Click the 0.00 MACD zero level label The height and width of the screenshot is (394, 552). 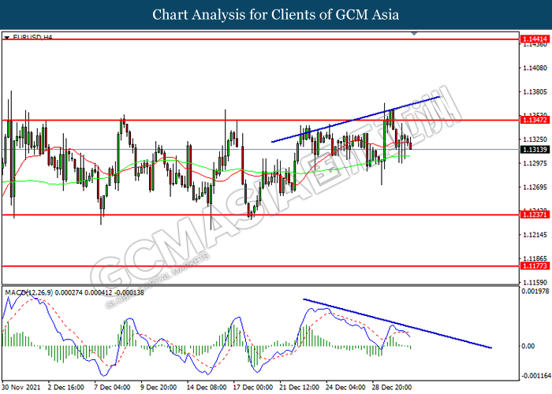tap(528, 346)
